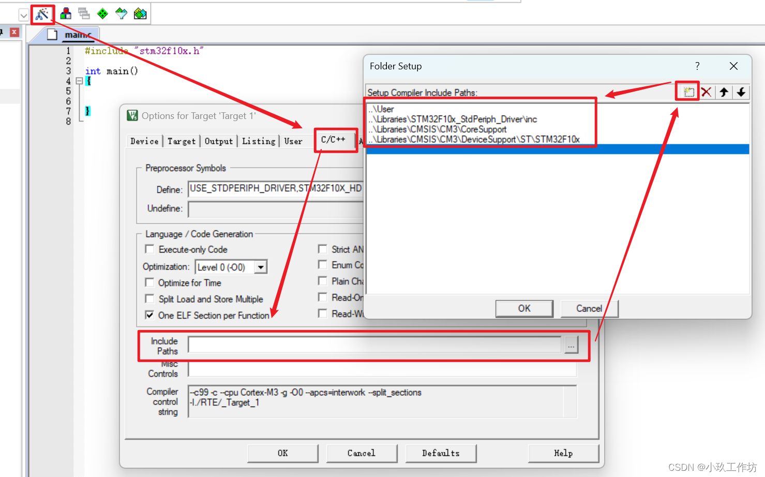Select the ..\User include path entry

pos(558,109)
